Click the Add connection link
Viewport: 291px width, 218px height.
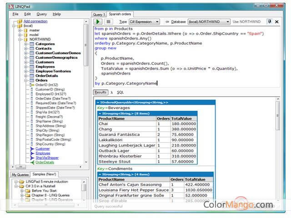pyautogui.click(x=35, y=21)
